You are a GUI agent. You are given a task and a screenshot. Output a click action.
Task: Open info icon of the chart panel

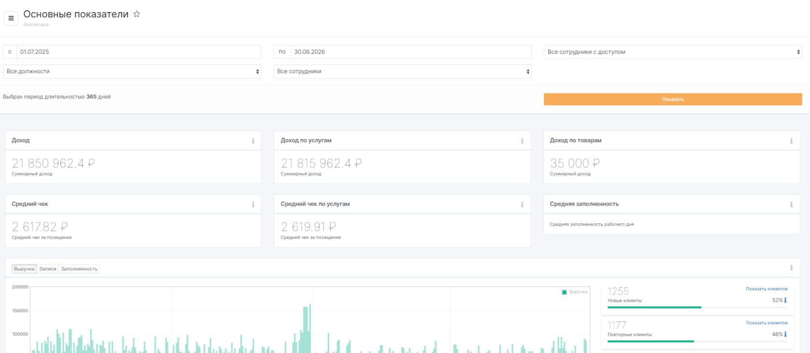pos(791,268)
